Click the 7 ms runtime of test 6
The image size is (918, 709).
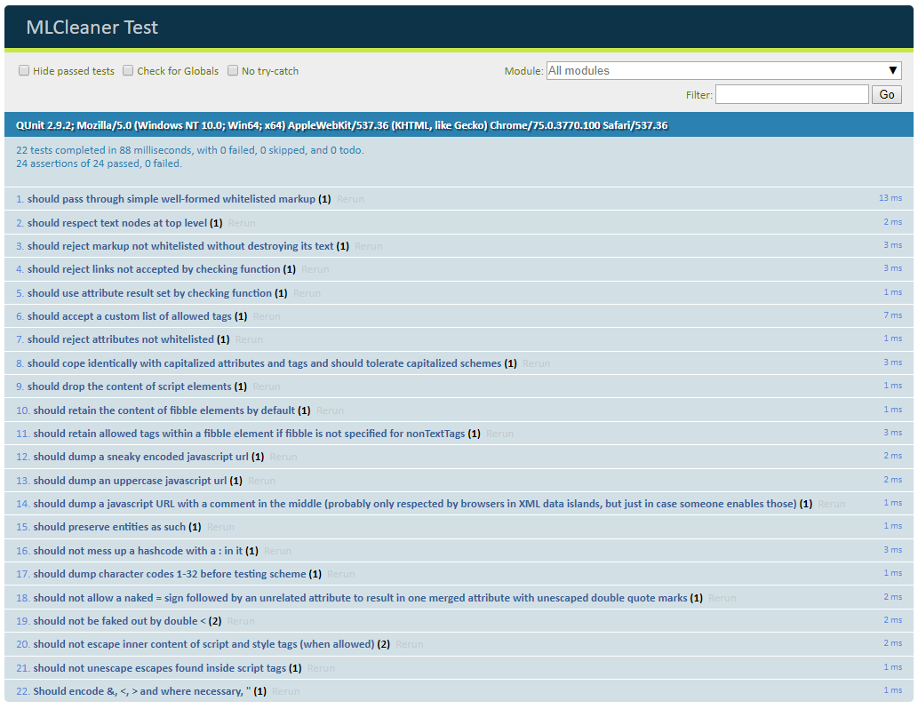coord(892,315)
